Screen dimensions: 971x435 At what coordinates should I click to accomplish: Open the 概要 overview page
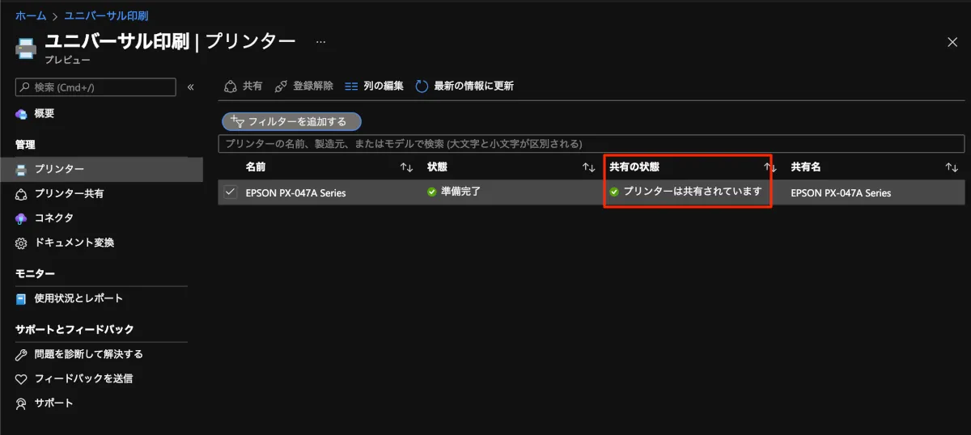click(45, 114)
